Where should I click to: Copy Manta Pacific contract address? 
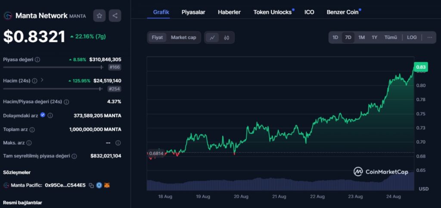(91, 186)
